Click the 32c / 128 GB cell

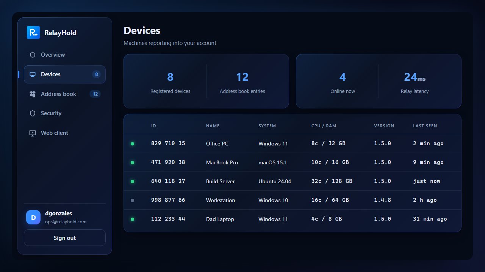click(x=332, y=181)
